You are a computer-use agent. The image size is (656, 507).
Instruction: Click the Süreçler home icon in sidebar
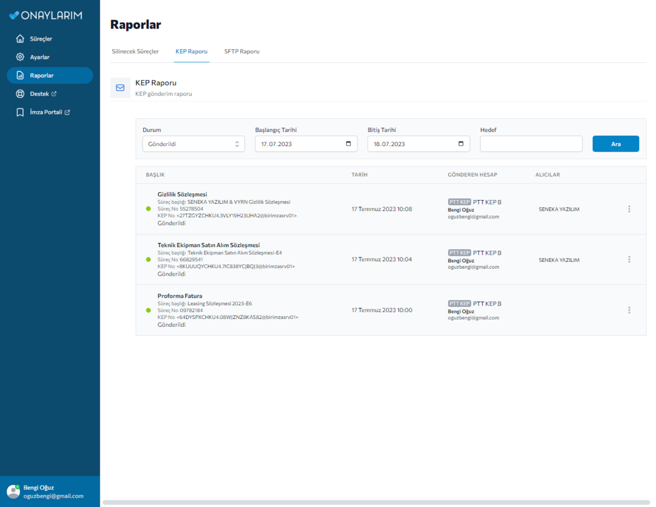20,39
